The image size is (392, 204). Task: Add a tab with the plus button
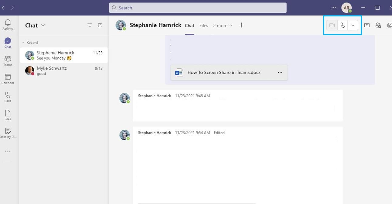[241, 25]
